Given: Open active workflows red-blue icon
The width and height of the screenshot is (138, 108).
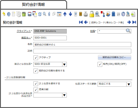Looking at the screenshot, I should click(x=103, y=14).
